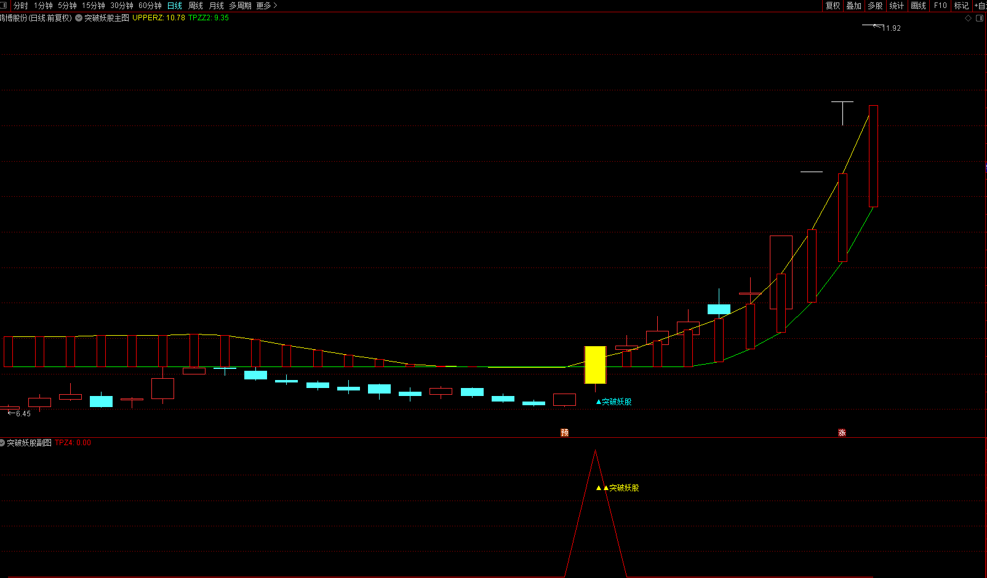Expand the 更多 periods menu
Screen dimensions: 987x578
point(266,6)
